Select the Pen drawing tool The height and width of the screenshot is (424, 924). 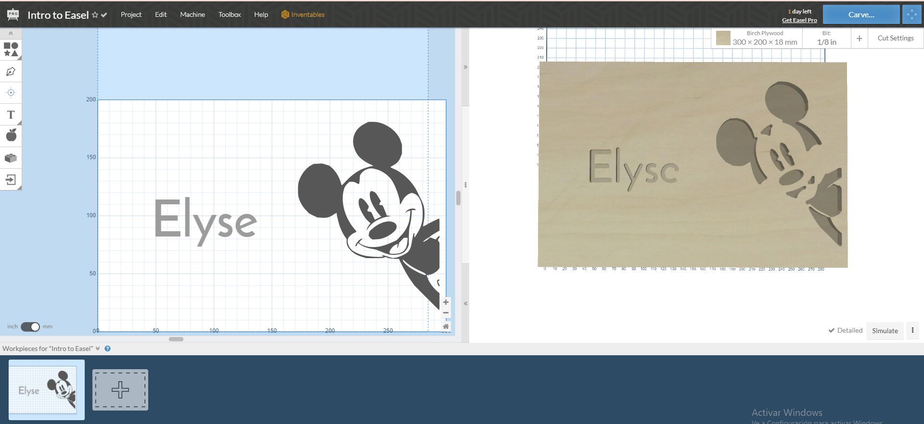tap(11, 72)
